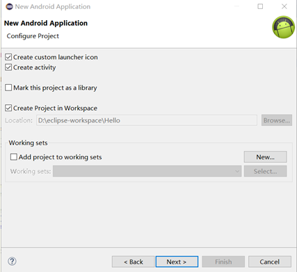Click the Select... working sets button

[265, 171]
